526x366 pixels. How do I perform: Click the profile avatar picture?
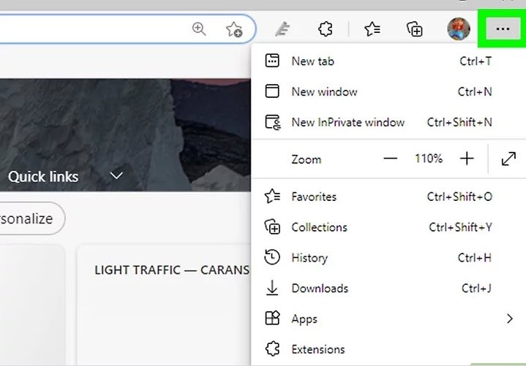pyautogui.click(x=459, y=28)
